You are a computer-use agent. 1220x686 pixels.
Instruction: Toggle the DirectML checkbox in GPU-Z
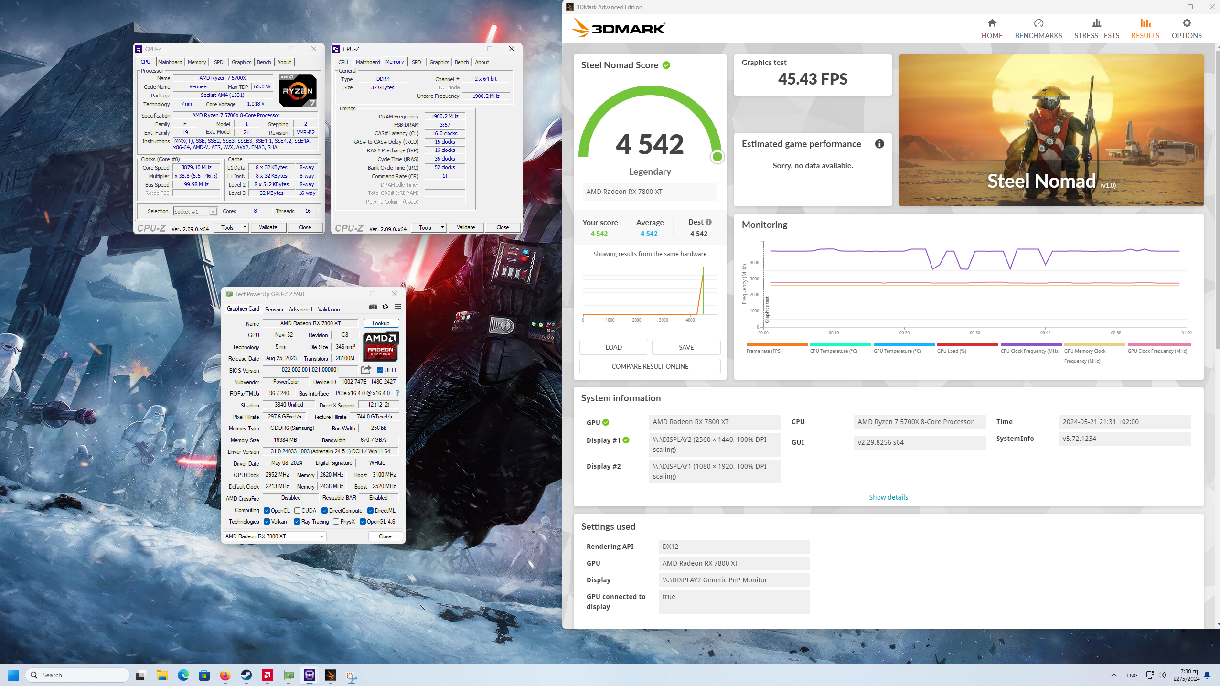click(x=370, y=510)
